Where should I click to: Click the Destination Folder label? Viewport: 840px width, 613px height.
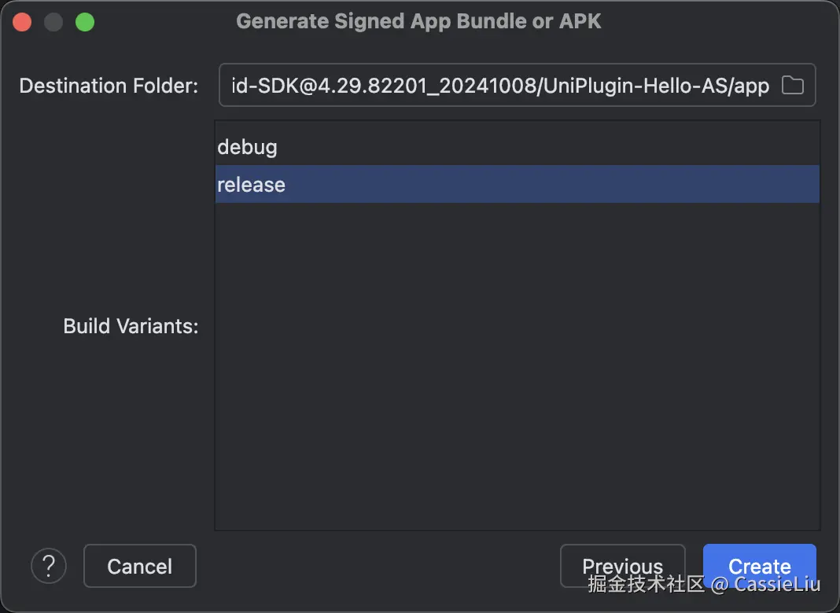(109, 85)
